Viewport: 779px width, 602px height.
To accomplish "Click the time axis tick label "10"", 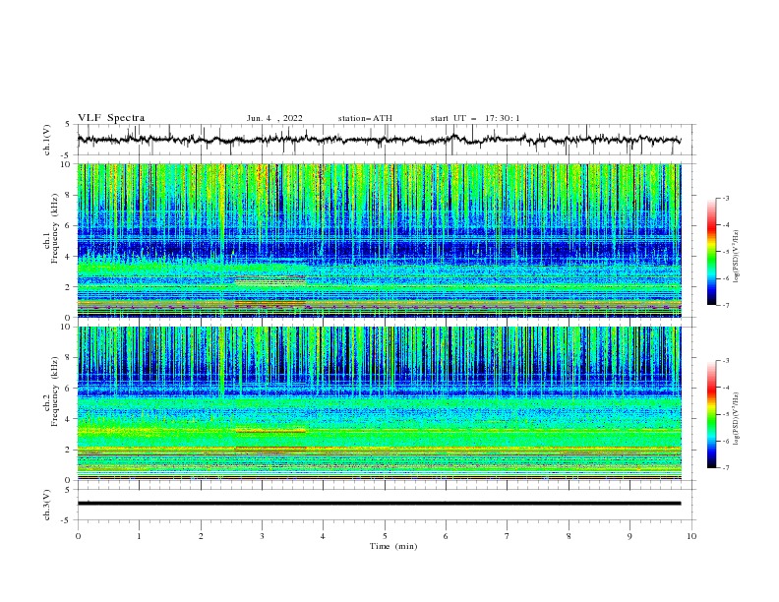I will pos(691,536).
